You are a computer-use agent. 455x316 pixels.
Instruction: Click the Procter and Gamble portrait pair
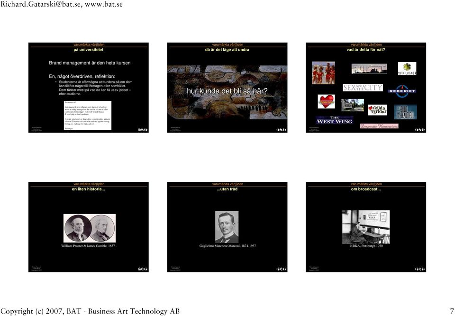click(90, 228)
